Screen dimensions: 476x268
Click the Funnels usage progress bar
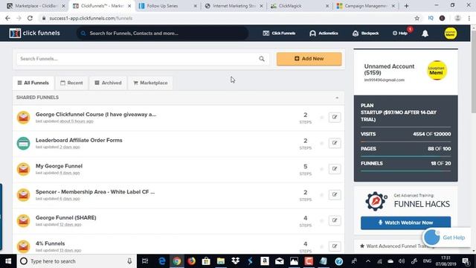405,171
